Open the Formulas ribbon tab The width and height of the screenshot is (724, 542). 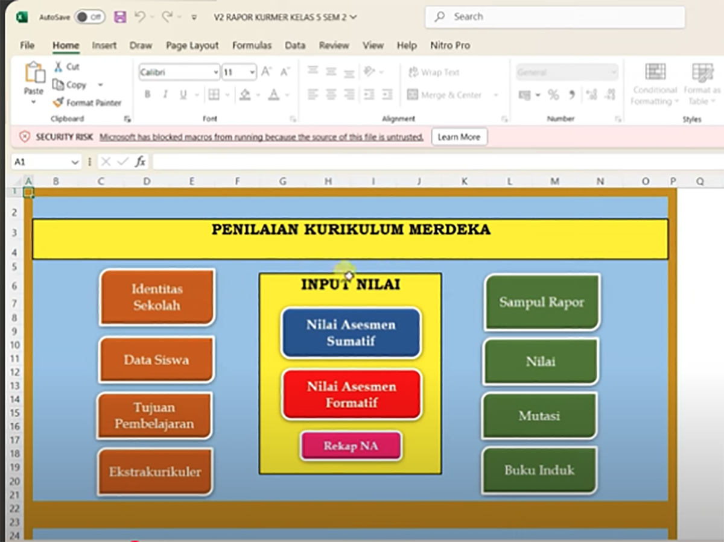pyautogui.click(x=252, y=45)
